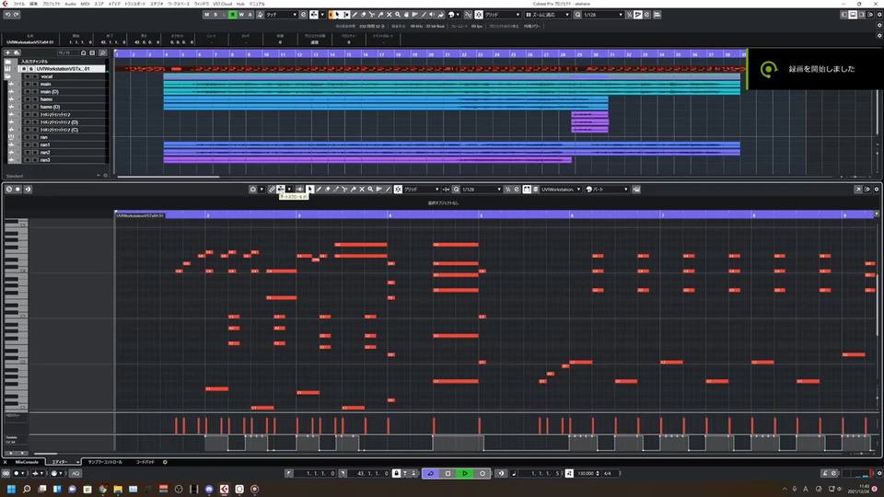The width and height of the screenshot is (884, 497).
Task: Open the MIDI menu
Action: pyautogui.click(x=85, y=4)
